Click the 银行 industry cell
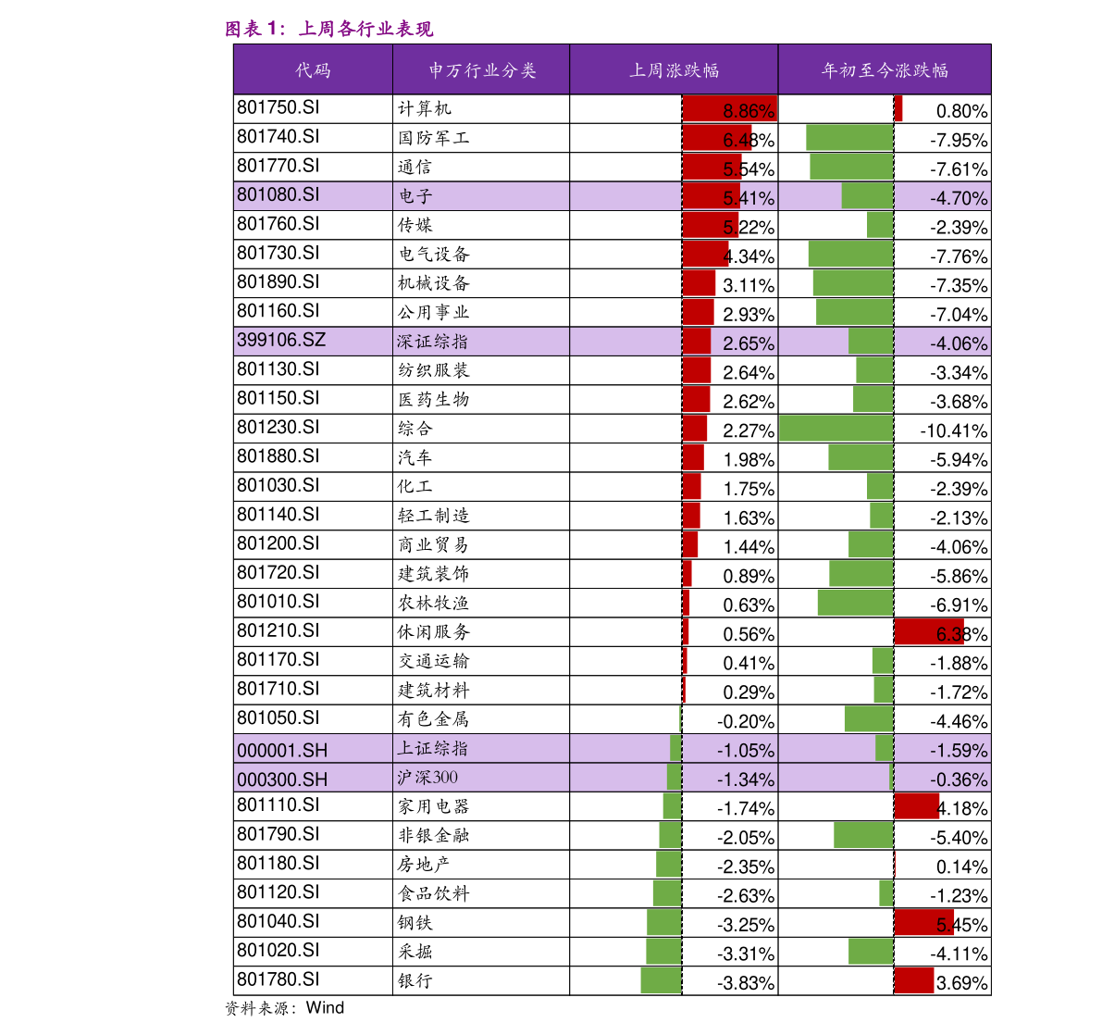 (415, 980)
